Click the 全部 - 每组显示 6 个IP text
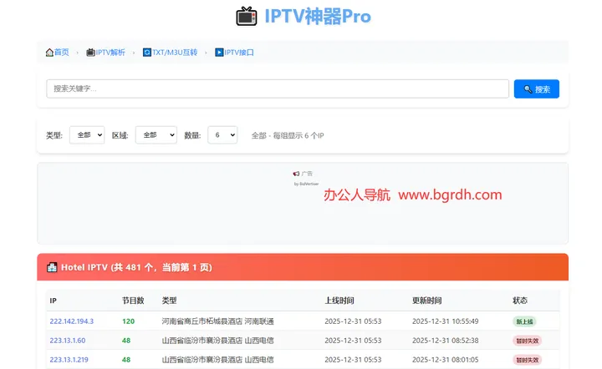Viewport: 602px width, 369px height. [288, 135]
